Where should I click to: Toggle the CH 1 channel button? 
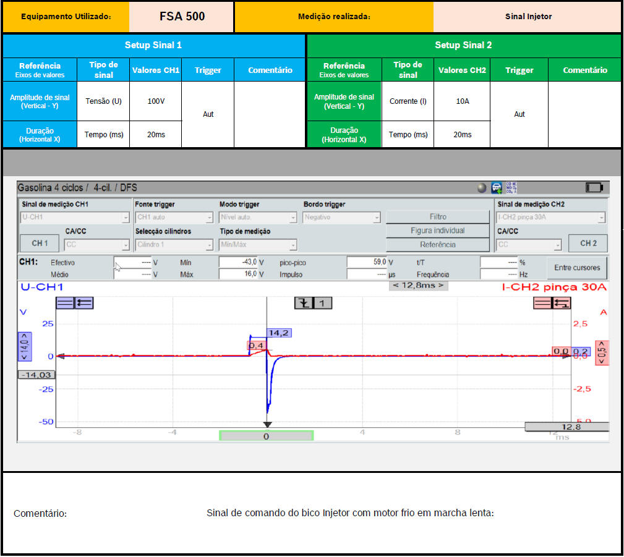pyautogui.click(x=40, y=244)
